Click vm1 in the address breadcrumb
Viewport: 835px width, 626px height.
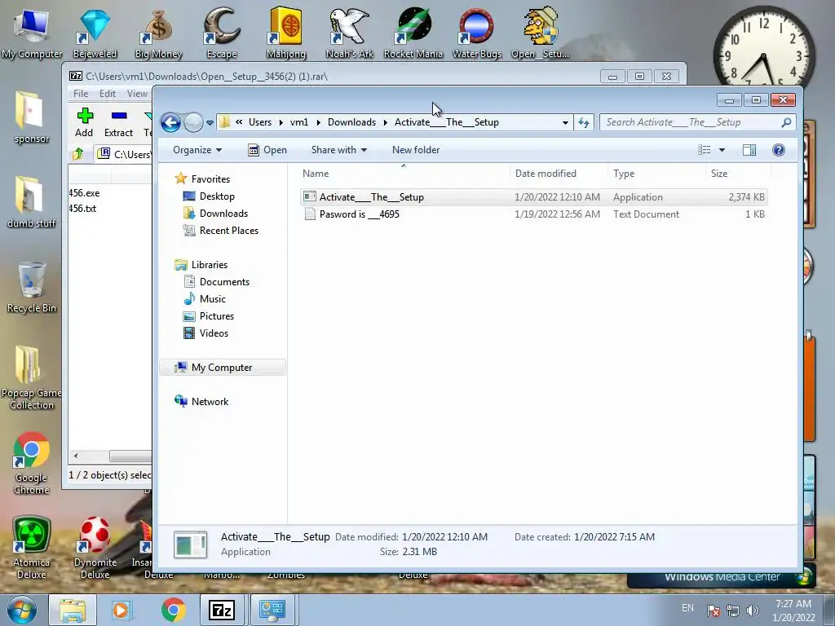click(x=298, y=122)
